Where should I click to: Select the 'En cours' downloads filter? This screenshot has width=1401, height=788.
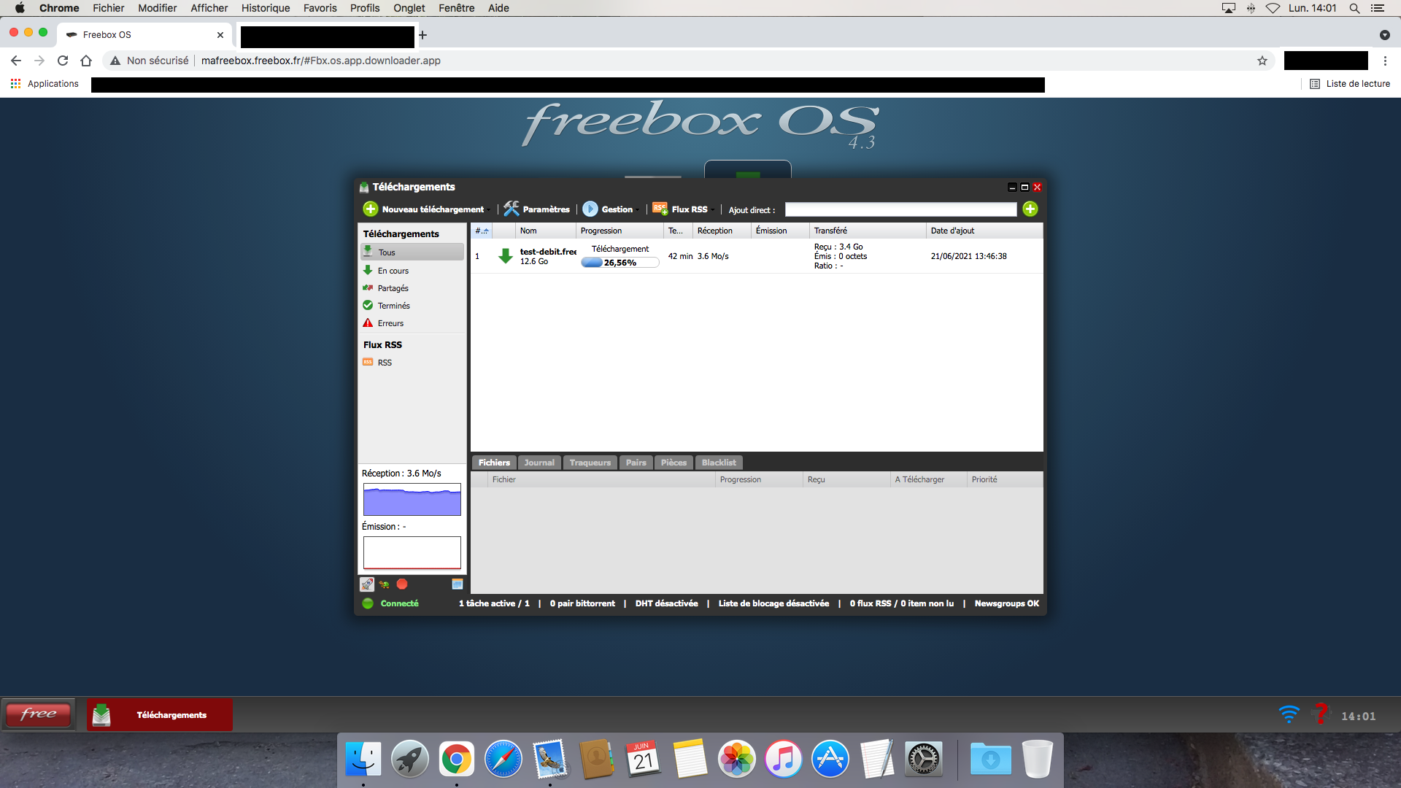[412, 271]
